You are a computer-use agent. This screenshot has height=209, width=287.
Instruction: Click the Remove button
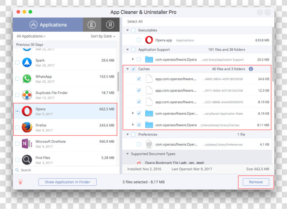[x=256, y=182]
